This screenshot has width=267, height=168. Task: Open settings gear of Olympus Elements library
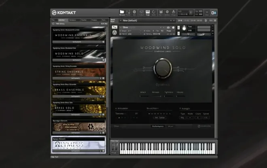pyautogui.click(x=103, y=151)
